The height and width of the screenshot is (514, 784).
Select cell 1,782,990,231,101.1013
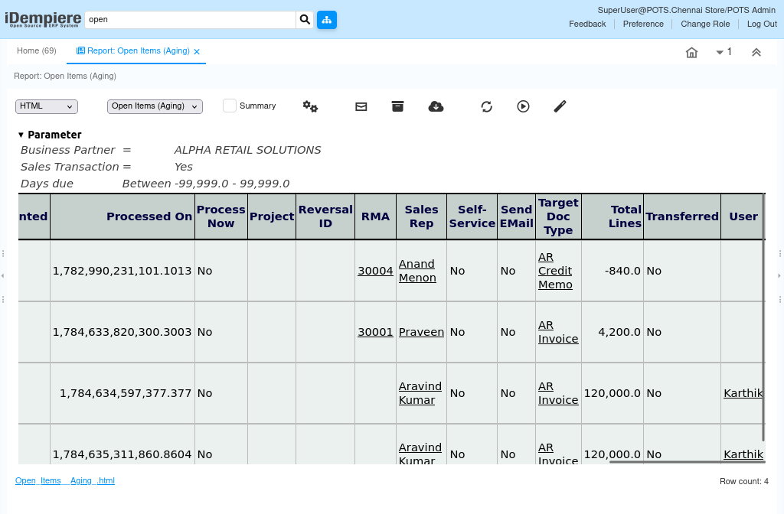point(122,271)
